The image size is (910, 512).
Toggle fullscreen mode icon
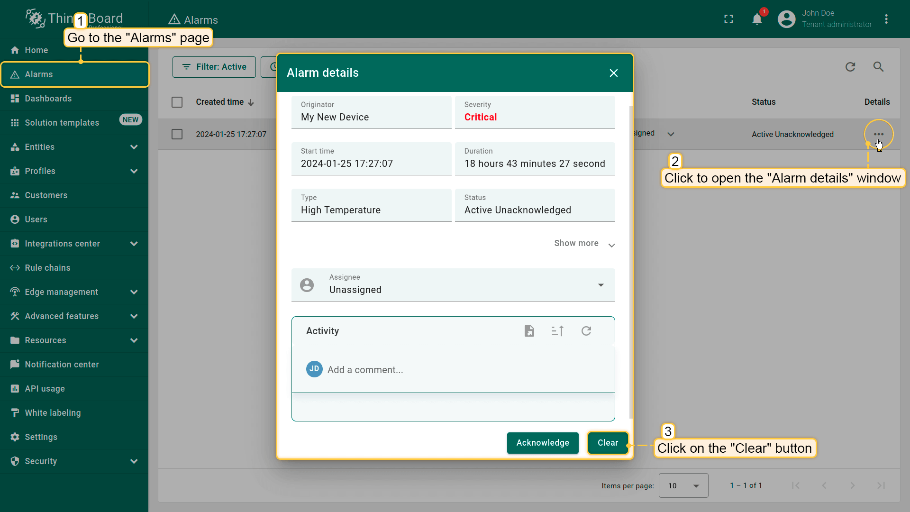click(x=728, y=19)
